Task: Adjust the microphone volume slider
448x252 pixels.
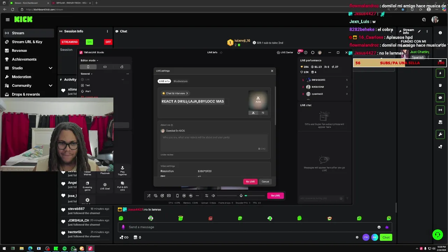Action: [254, 196]
